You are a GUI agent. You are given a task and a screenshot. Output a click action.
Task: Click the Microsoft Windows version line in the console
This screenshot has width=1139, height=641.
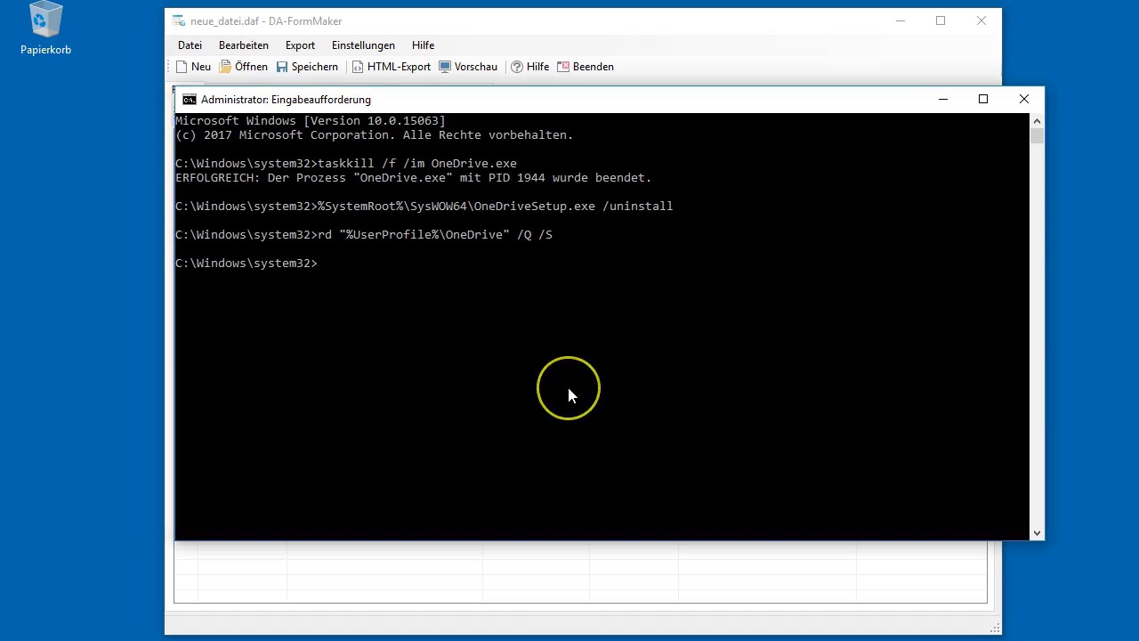311,121
